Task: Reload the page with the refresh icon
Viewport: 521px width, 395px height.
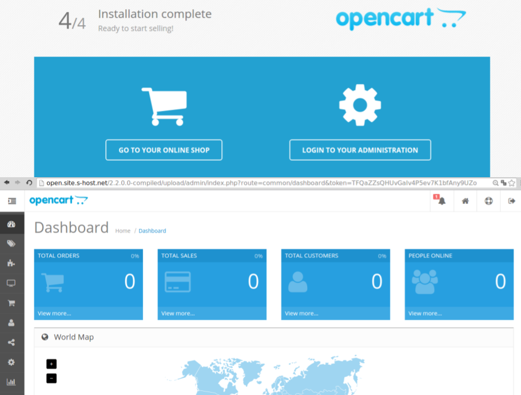Action: point(29,183)
